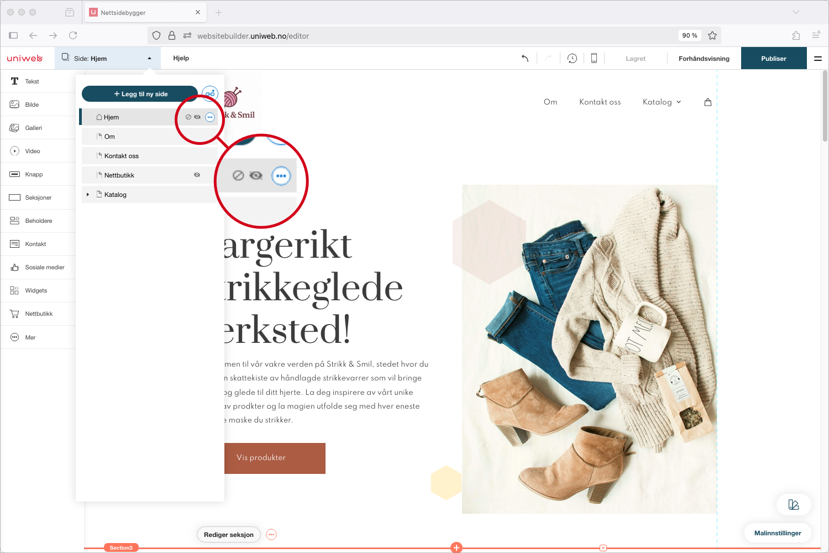This screenshot has width=829, height=553.
Task: Select the Kontakt oss page in the list
Action: tap(149, 156)
